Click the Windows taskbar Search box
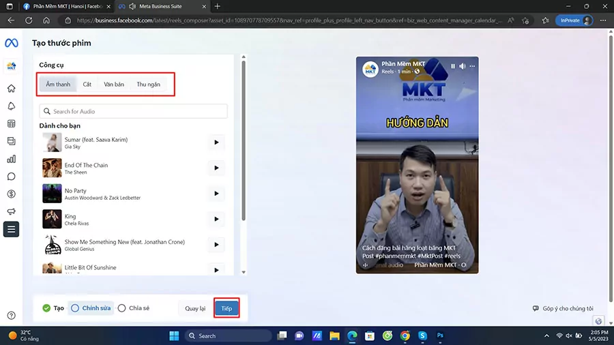The height and width of the screenshot is (345, 614). click(229, 335)
